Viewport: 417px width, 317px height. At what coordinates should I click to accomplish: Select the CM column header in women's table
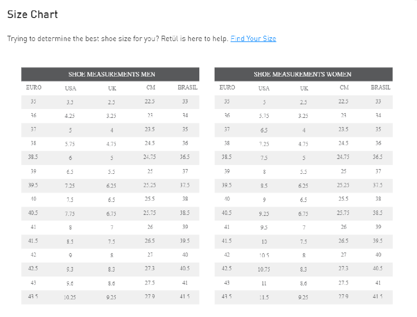point(344,88)
